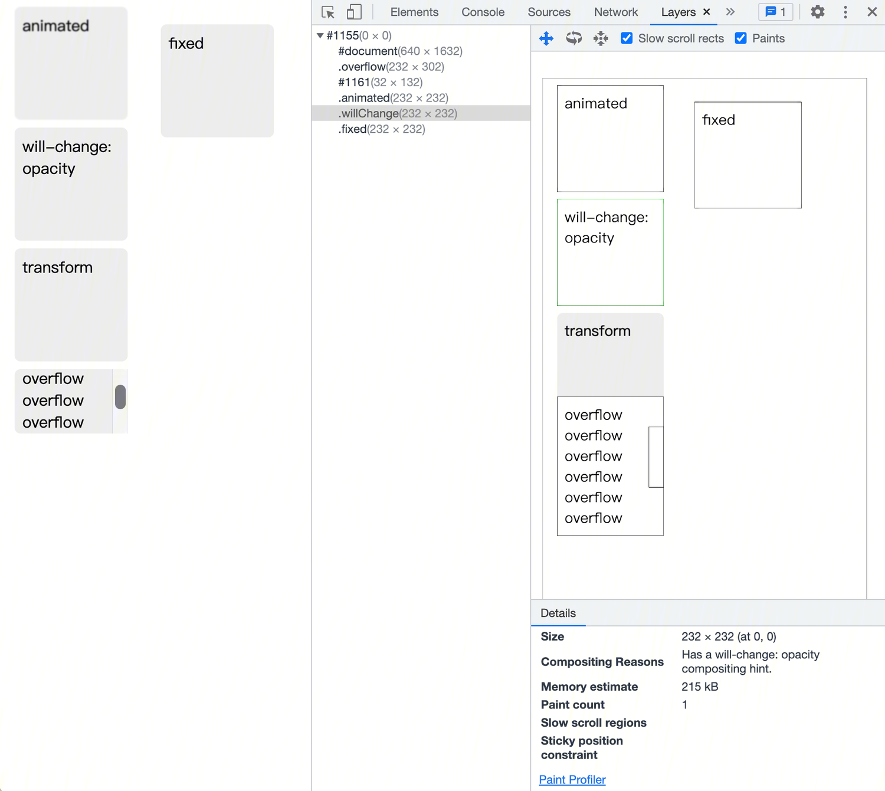Uncheck the Slow scroll rects checkbox

627,38
